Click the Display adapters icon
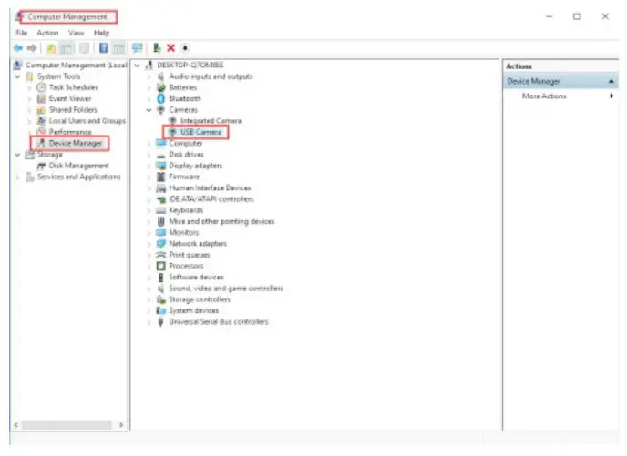 click(x=160, y=166)
